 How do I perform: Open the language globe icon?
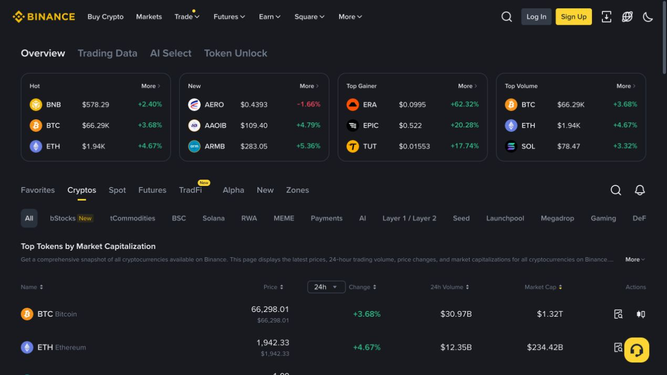click(x=627, y=17)
